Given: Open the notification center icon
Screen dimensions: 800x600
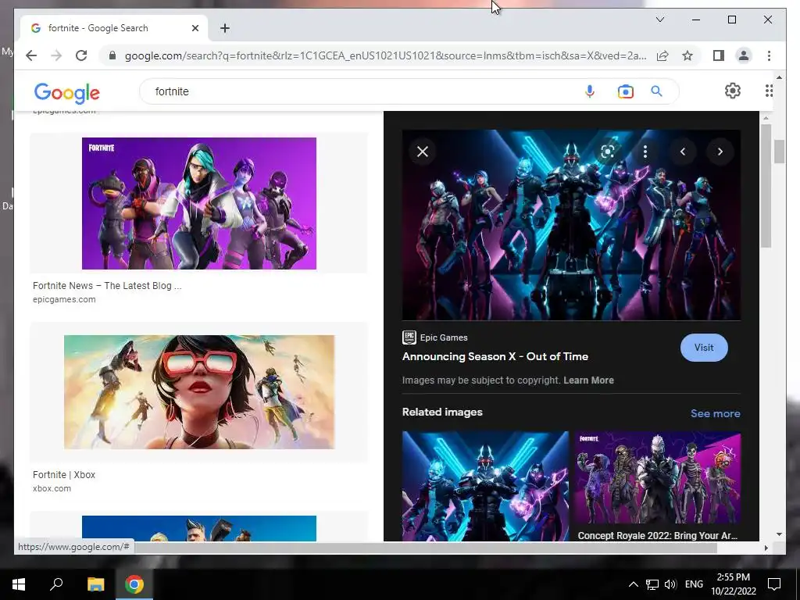Looking at the screenshot, I should (774, 584).
